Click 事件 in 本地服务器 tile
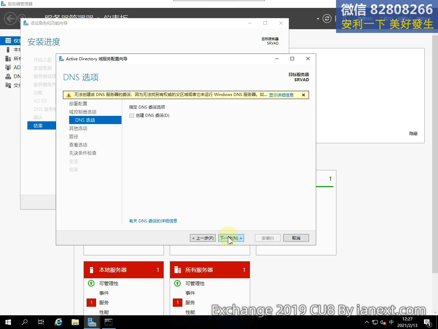 (x=104, y=293)
